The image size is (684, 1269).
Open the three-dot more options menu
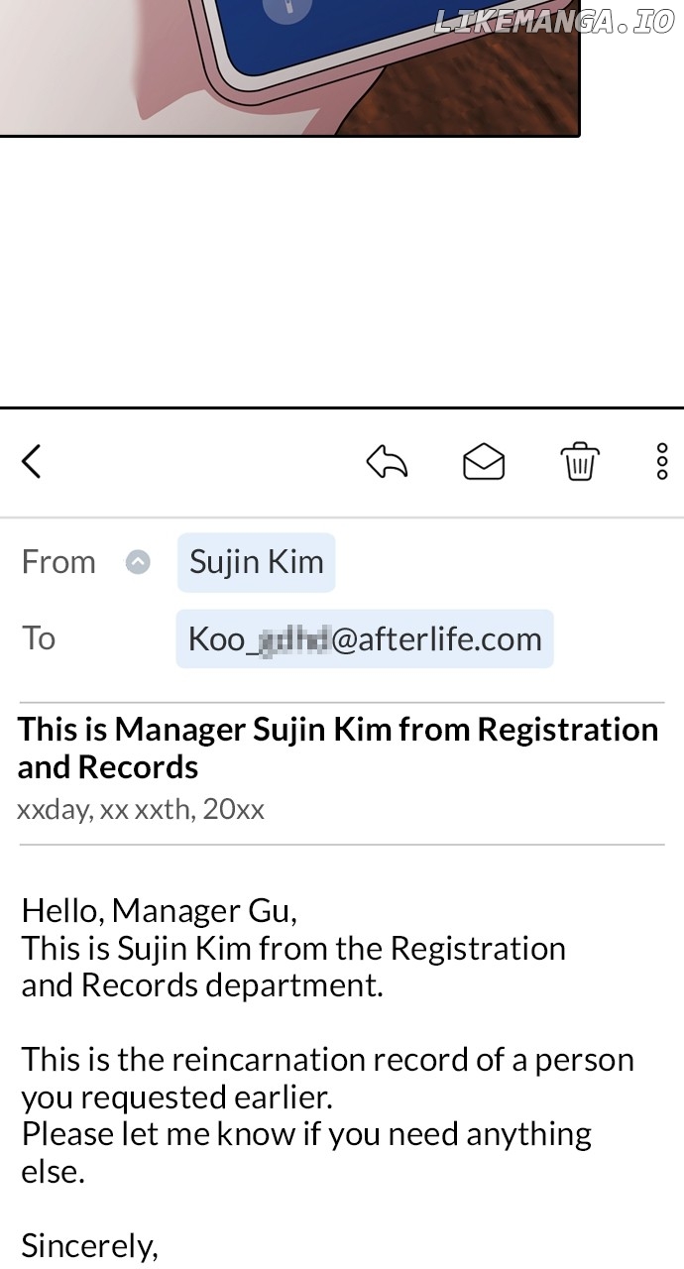point(661,462)
